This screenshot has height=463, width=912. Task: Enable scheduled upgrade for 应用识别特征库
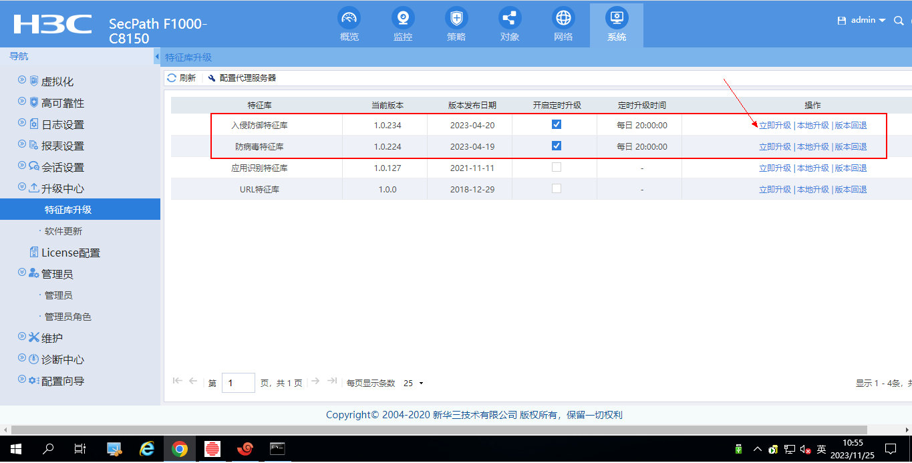click(x=557, y=167)
